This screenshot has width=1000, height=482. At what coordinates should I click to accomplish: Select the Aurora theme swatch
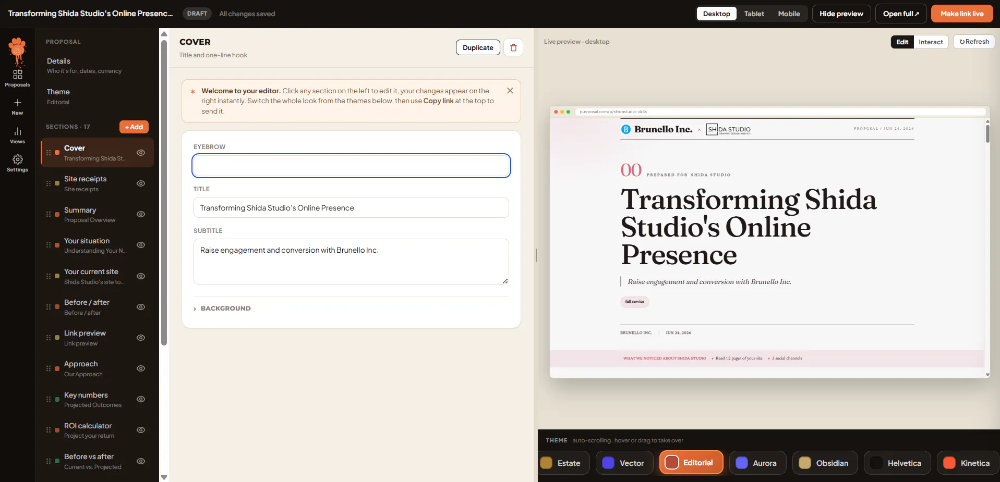click(x=757, y=463)
